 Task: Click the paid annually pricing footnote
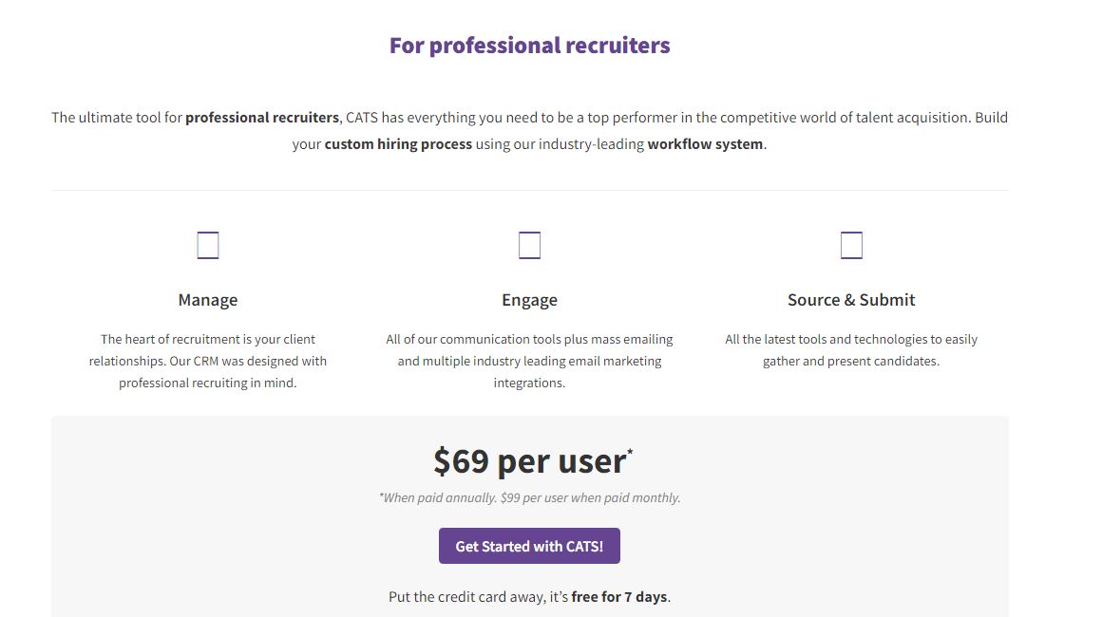(x=529, y=497)
